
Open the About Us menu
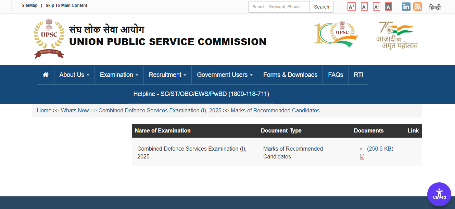74,74
